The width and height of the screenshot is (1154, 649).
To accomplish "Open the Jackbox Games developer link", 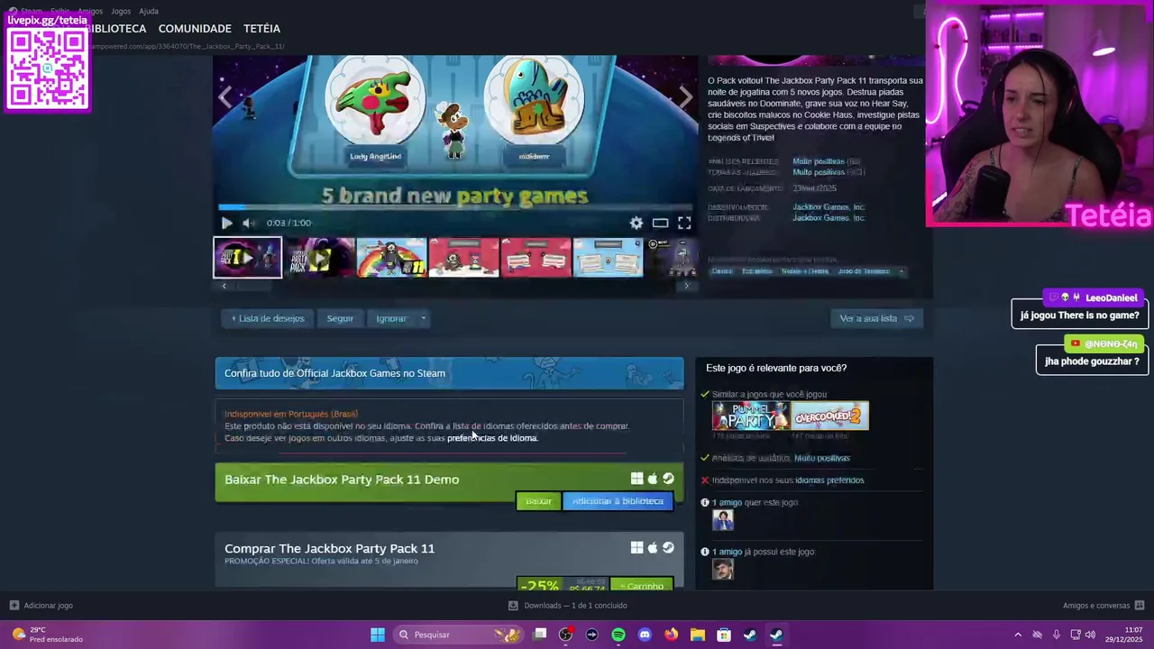I will coord(829,207).
